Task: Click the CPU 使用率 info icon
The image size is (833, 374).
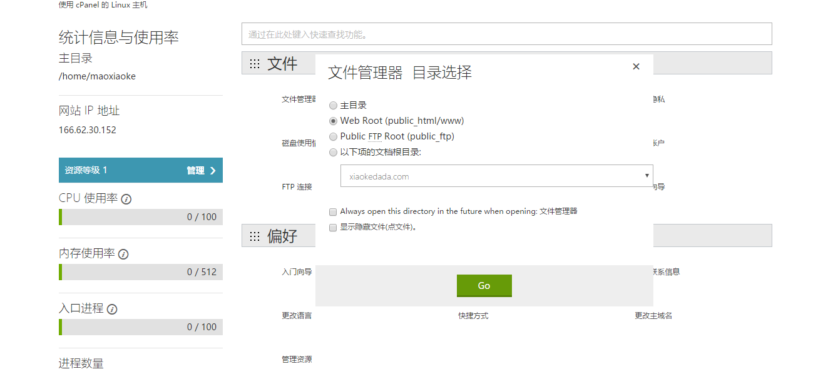Action: click(126, 199)
